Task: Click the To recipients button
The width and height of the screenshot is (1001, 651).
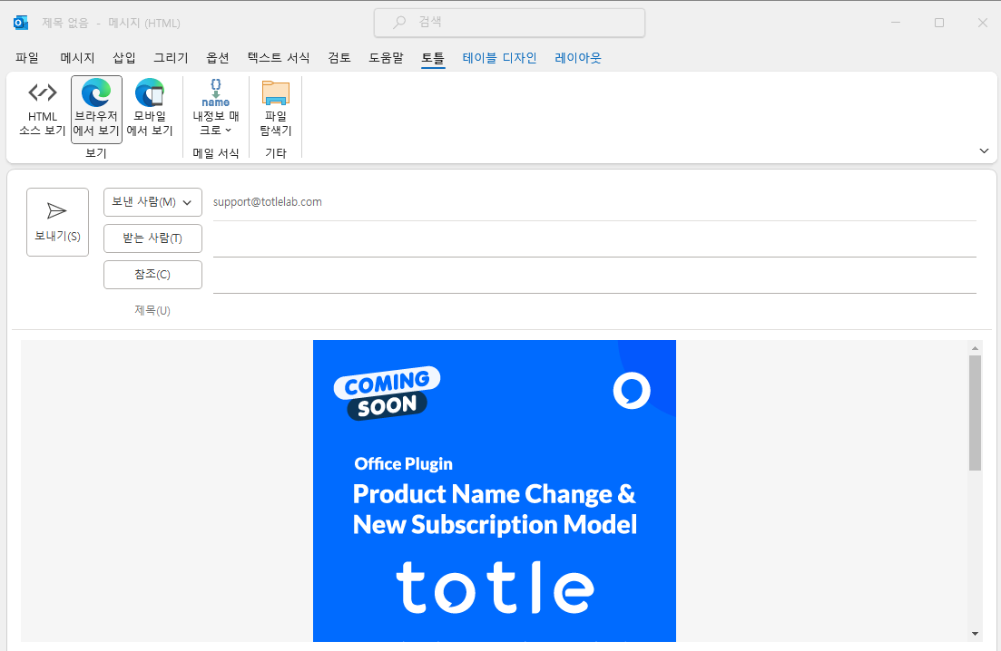Action: coord(152,238)
